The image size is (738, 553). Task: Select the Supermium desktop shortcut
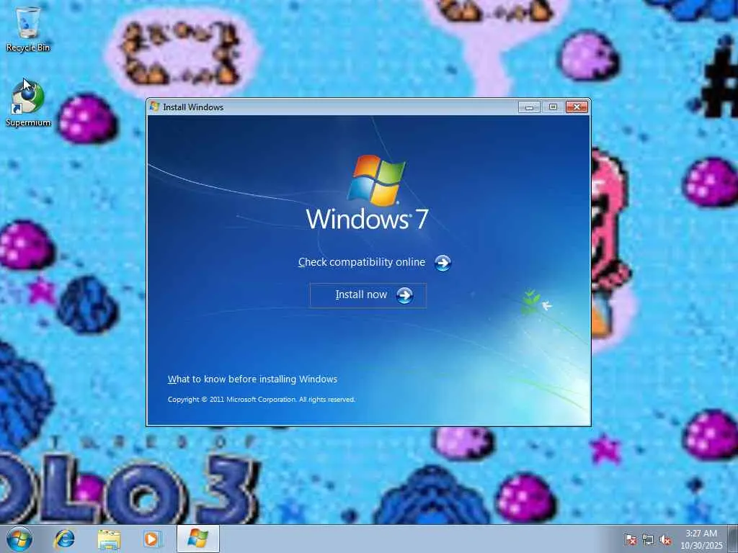coord(28,104)
